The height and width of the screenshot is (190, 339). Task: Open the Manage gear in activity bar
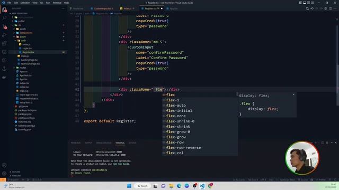pyautogui.click(x=4, y=174)
